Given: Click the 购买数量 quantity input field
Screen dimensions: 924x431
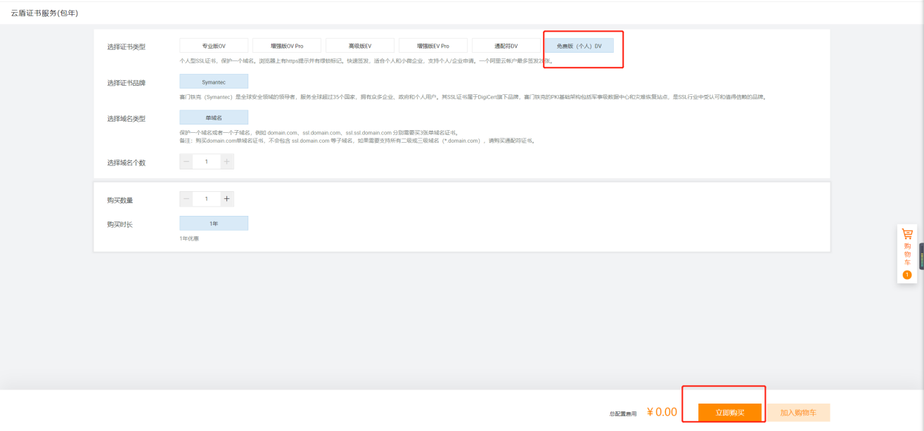Looking at the screenshot, I should click(x=206, y=199).
